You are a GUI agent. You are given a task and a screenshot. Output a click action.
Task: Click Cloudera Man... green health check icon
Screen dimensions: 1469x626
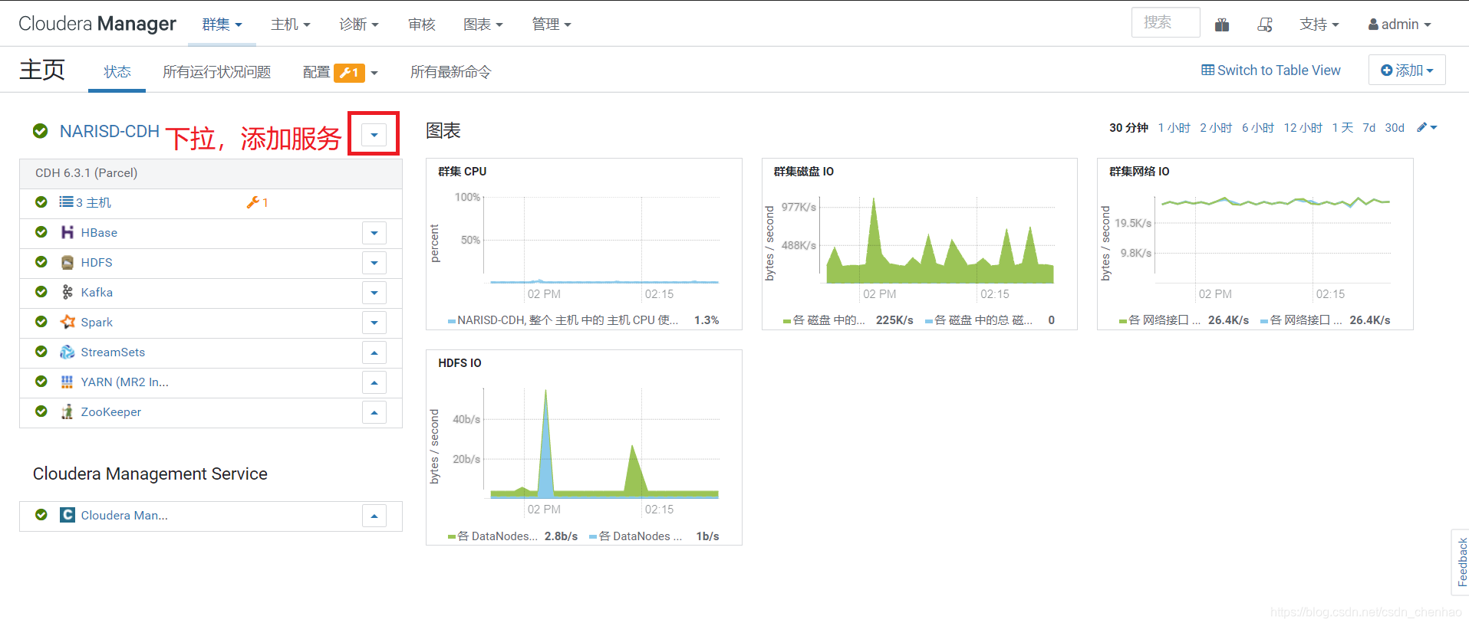[41, 515]
